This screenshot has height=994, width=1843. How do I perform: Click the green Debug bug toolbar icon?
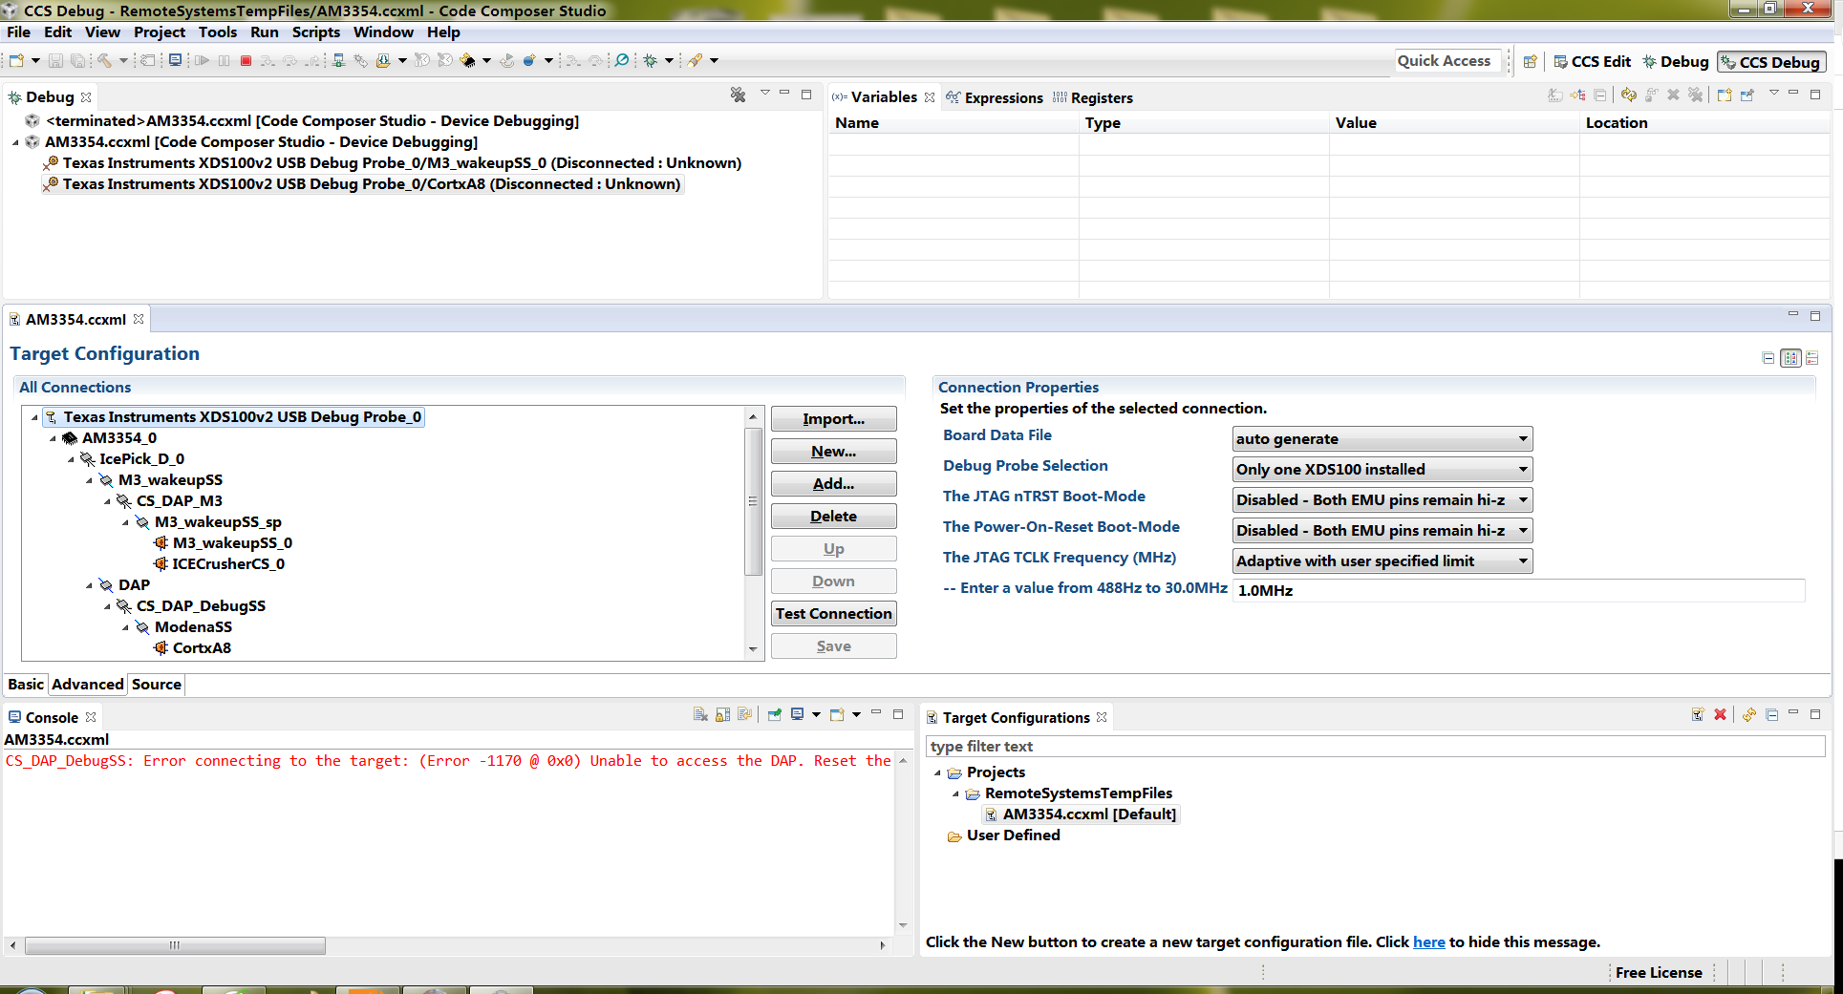point(651,60)
